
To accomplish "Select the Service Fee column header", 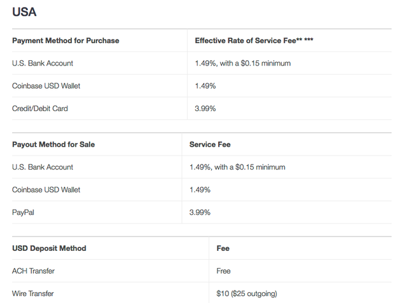I will point(210,144).
